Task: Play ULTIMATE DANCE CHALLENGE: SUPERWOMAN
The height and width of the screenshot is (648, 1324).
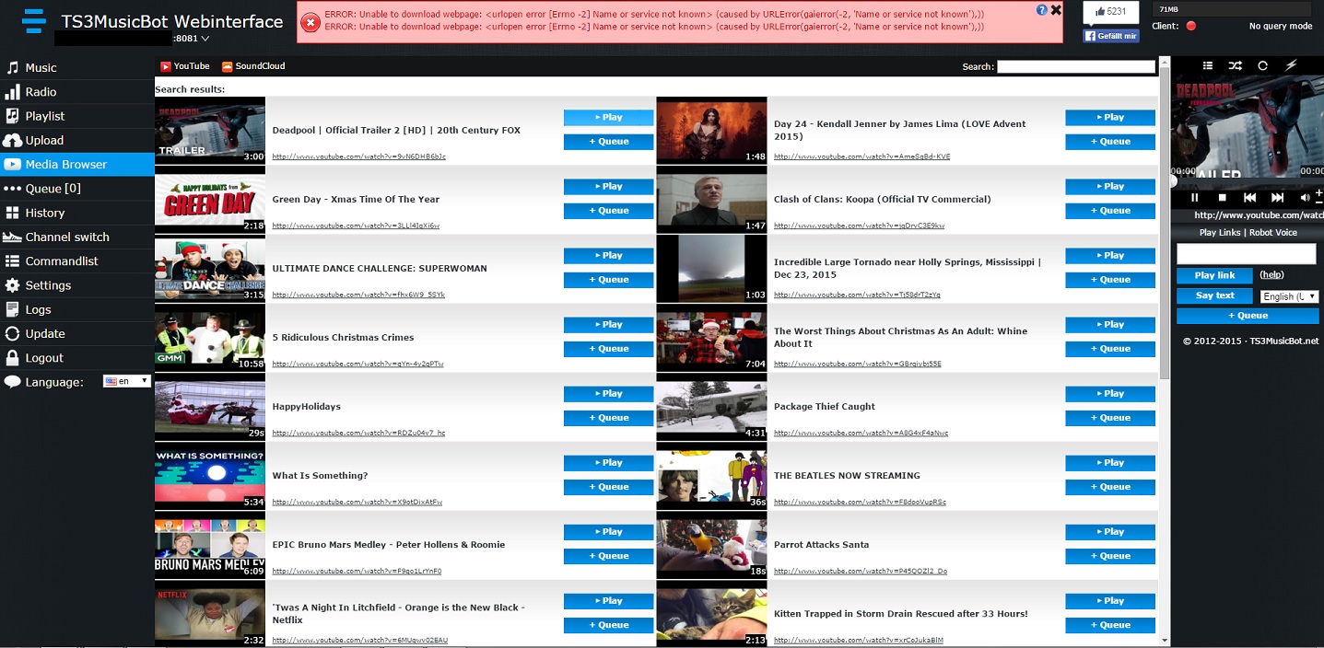Action: pyautogui.click(x=608, y=256)
